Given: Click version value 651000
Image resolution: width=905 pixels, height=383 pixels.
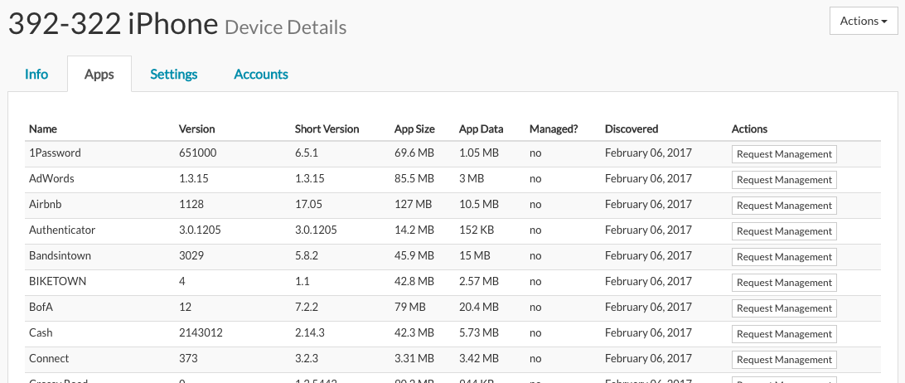Looking at the screenshot, I should 198,153.
